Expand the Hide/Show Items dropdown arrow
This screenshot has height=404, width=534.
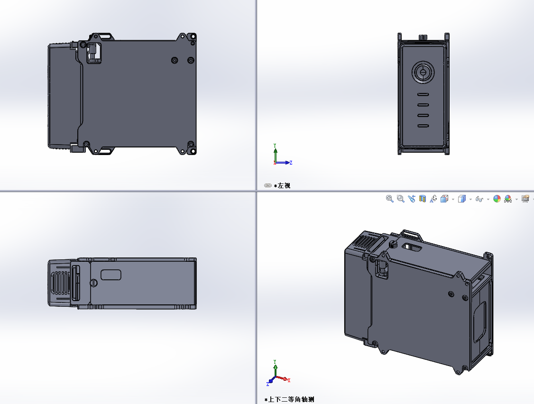[488, 199]
